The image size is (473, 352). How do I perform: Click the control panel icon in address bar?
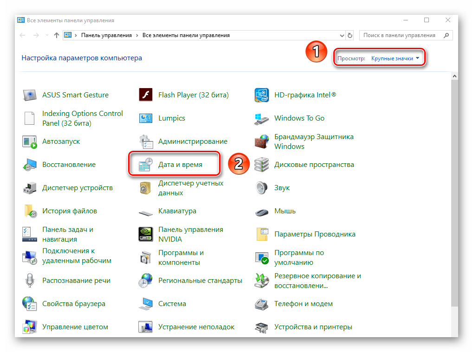68,35
